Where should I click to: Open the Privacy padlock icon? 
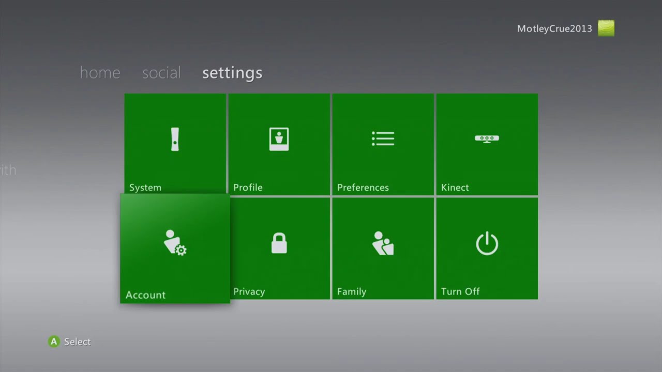(279, 243)
